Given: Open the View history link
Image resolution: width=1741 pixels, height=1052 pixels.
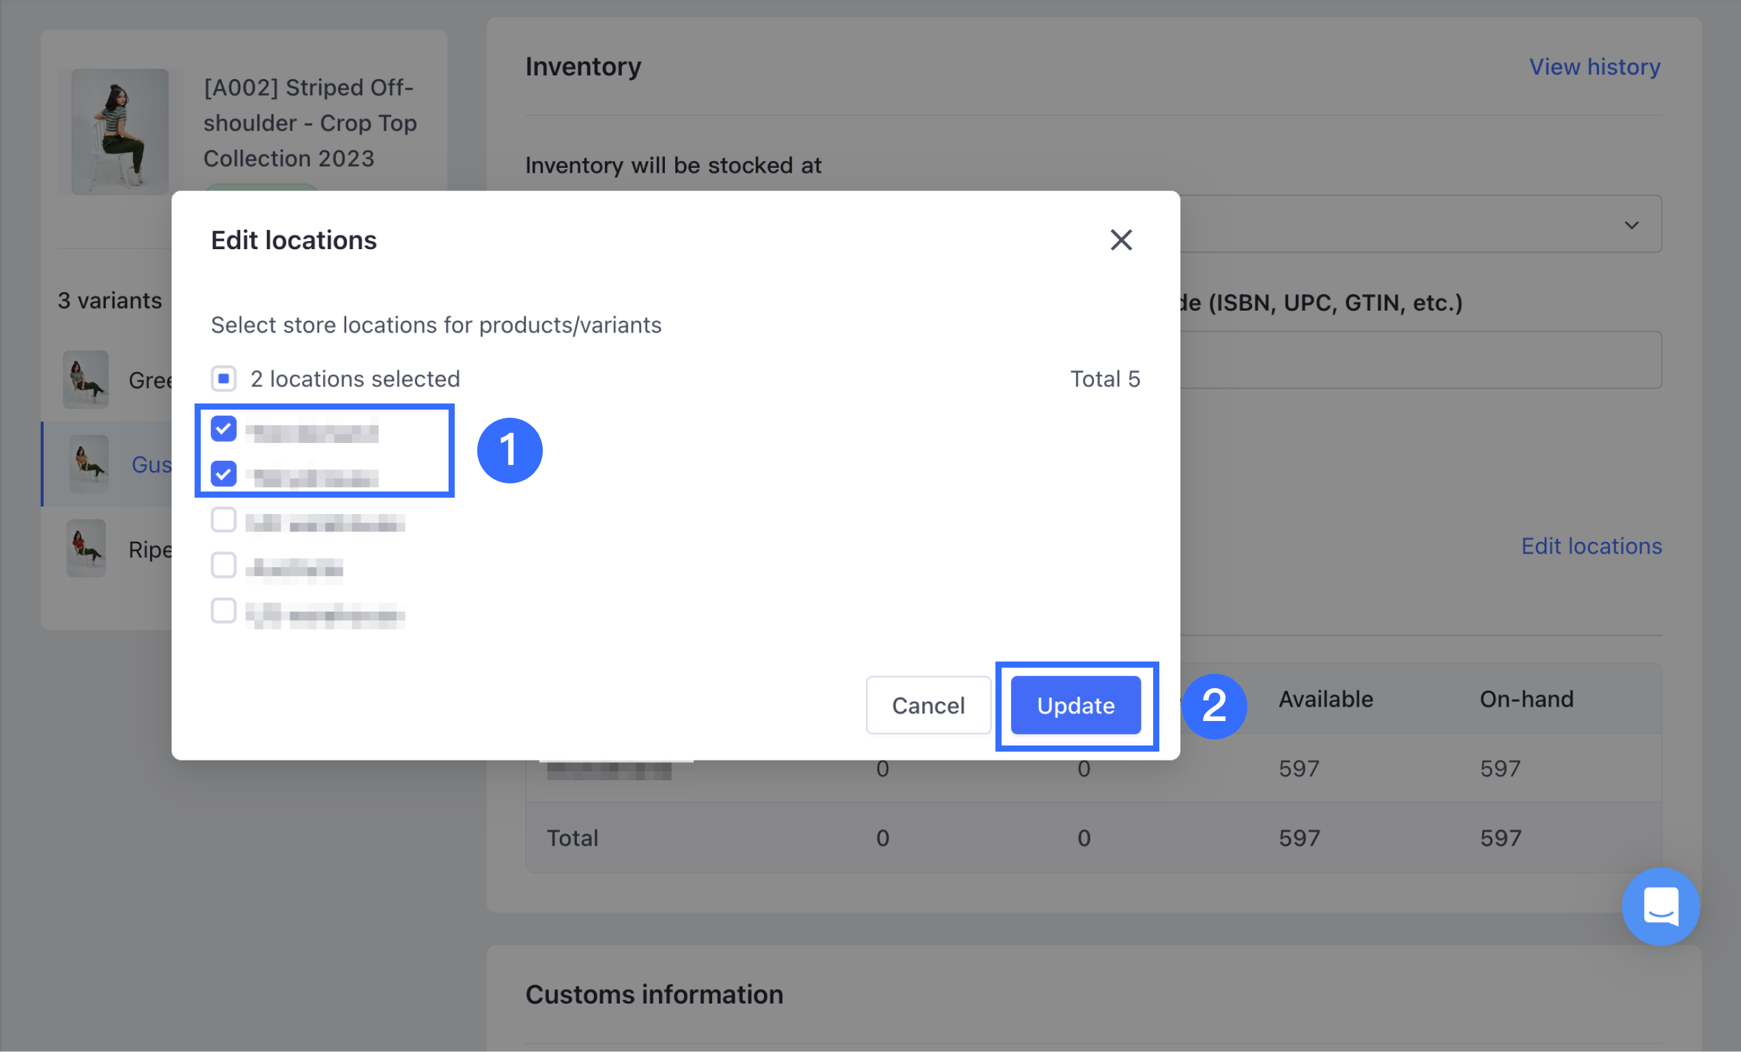Looking at the screenshot, I should [1594, 66].
